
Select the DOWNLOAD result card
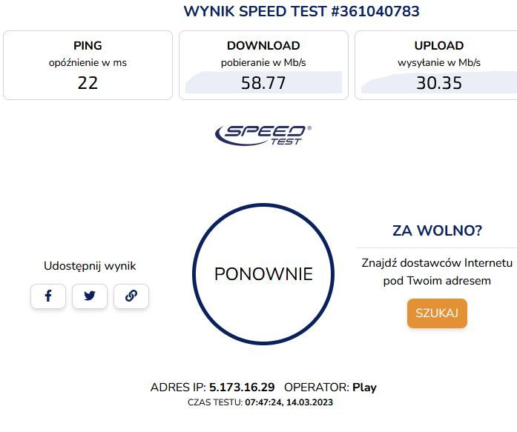click(x=263, y=65)
